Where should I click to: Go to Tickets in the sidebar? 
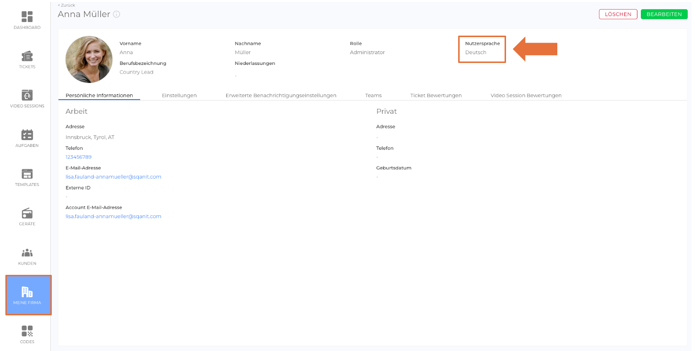[x=27, y=57]
